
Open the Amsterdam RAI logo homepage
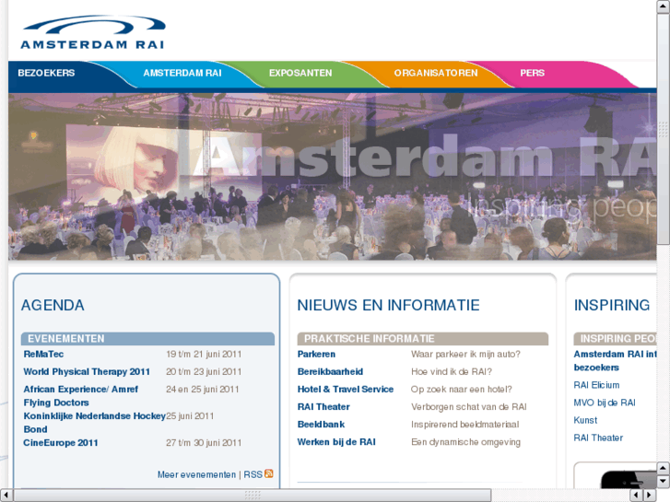(93, 32)
